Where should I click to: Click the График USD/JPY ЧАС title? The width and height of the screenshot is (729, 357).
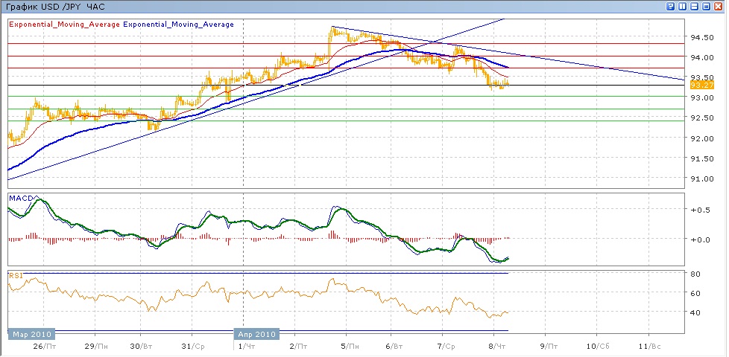point(57,7)
